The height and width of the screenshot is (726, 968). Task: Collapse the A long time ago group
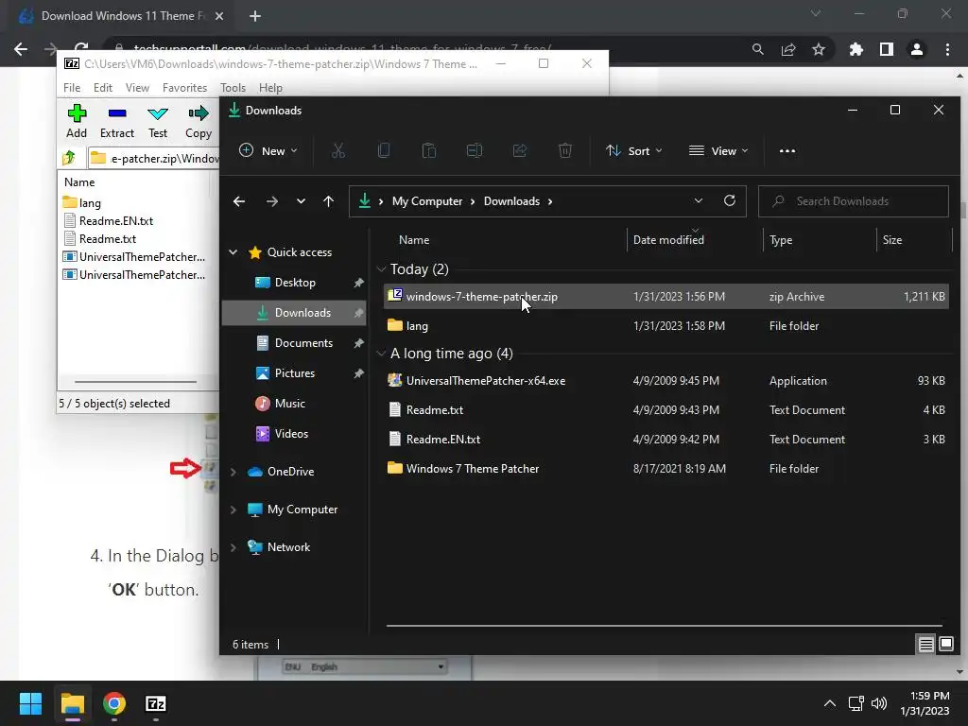[381, 354]
